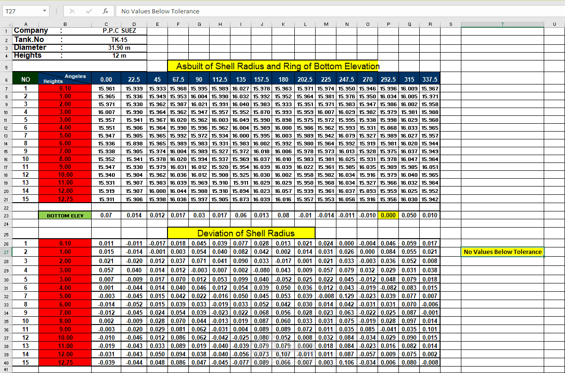Screen dimensions: 565x373
Task: Click the '16.007' cell in row 10
Action: pos(106,112)
